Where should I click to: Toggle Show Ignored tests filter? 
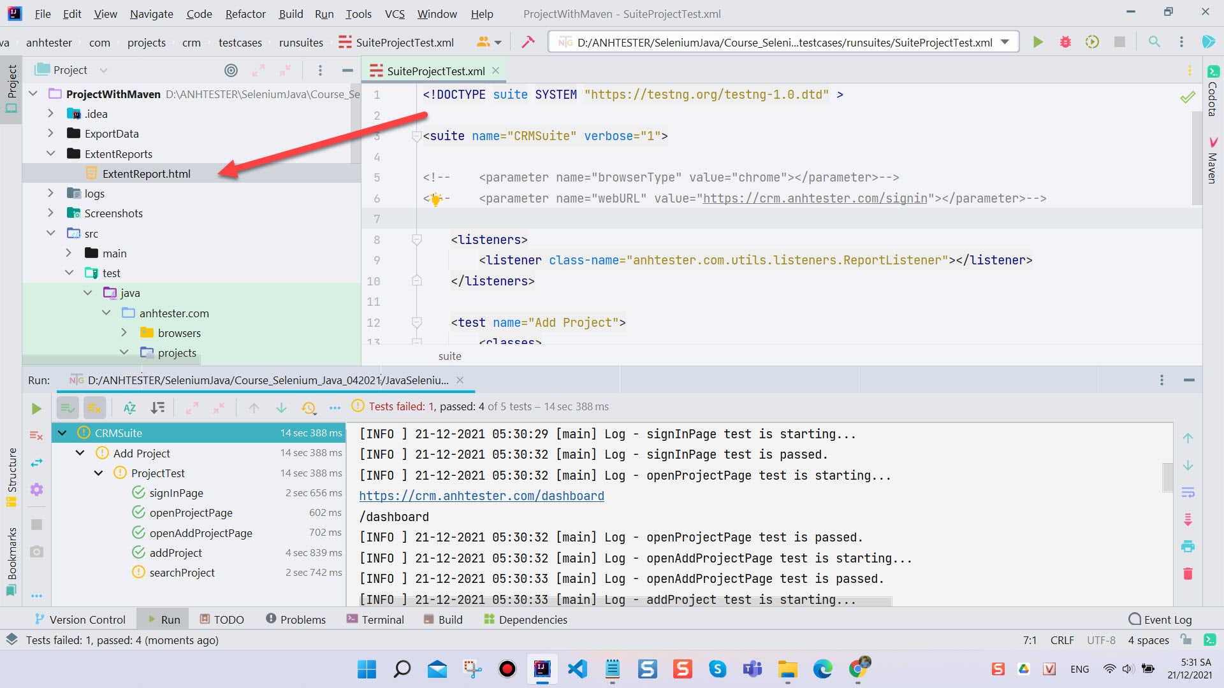click(x=94, y=408)
